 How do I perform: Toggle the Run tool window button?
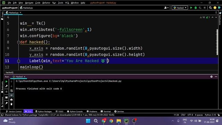[x=28, y=111]
